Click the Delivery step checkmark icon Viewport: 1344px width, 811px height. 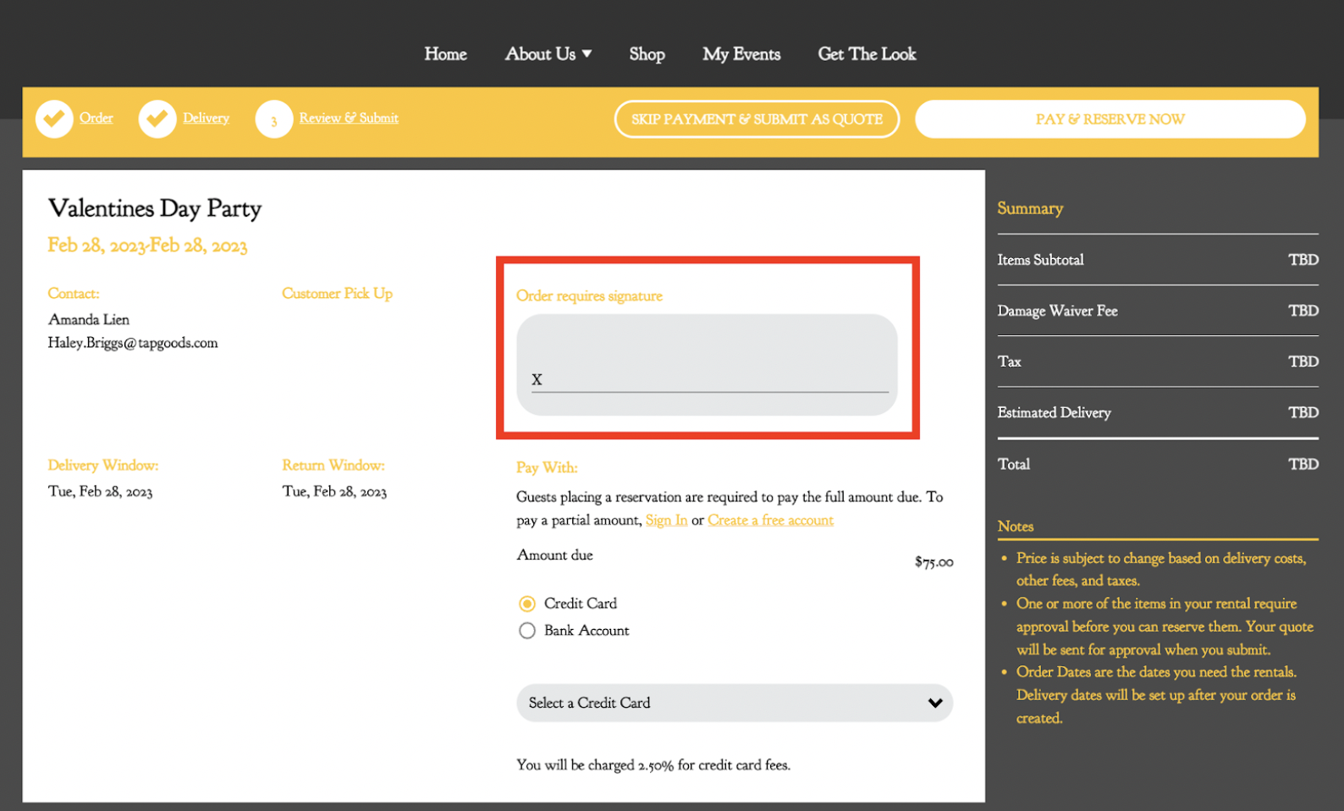pyautogui.click(x=157, y=119)
